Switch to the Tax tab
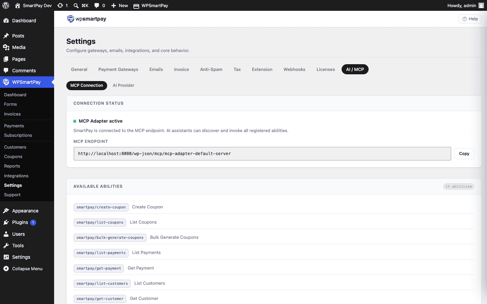The height and width of the screenshot is (304, 487). click(x=237, y=69)
